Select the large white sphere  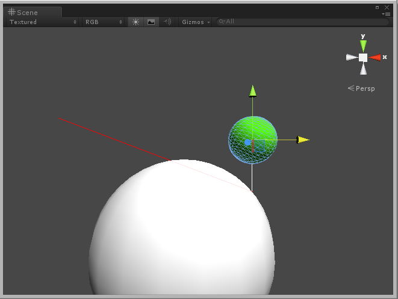point(182,227)
